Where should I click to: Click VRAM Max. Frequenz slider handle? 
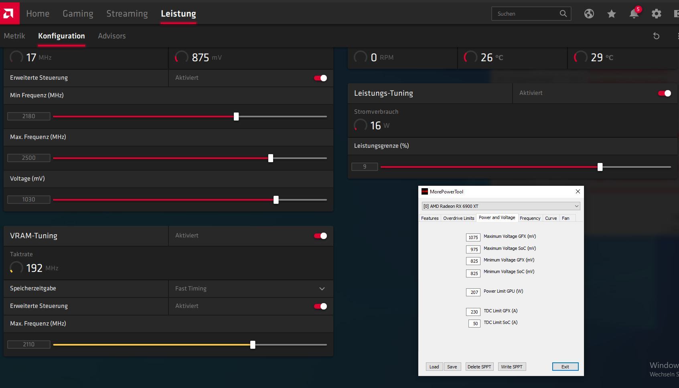253,345
